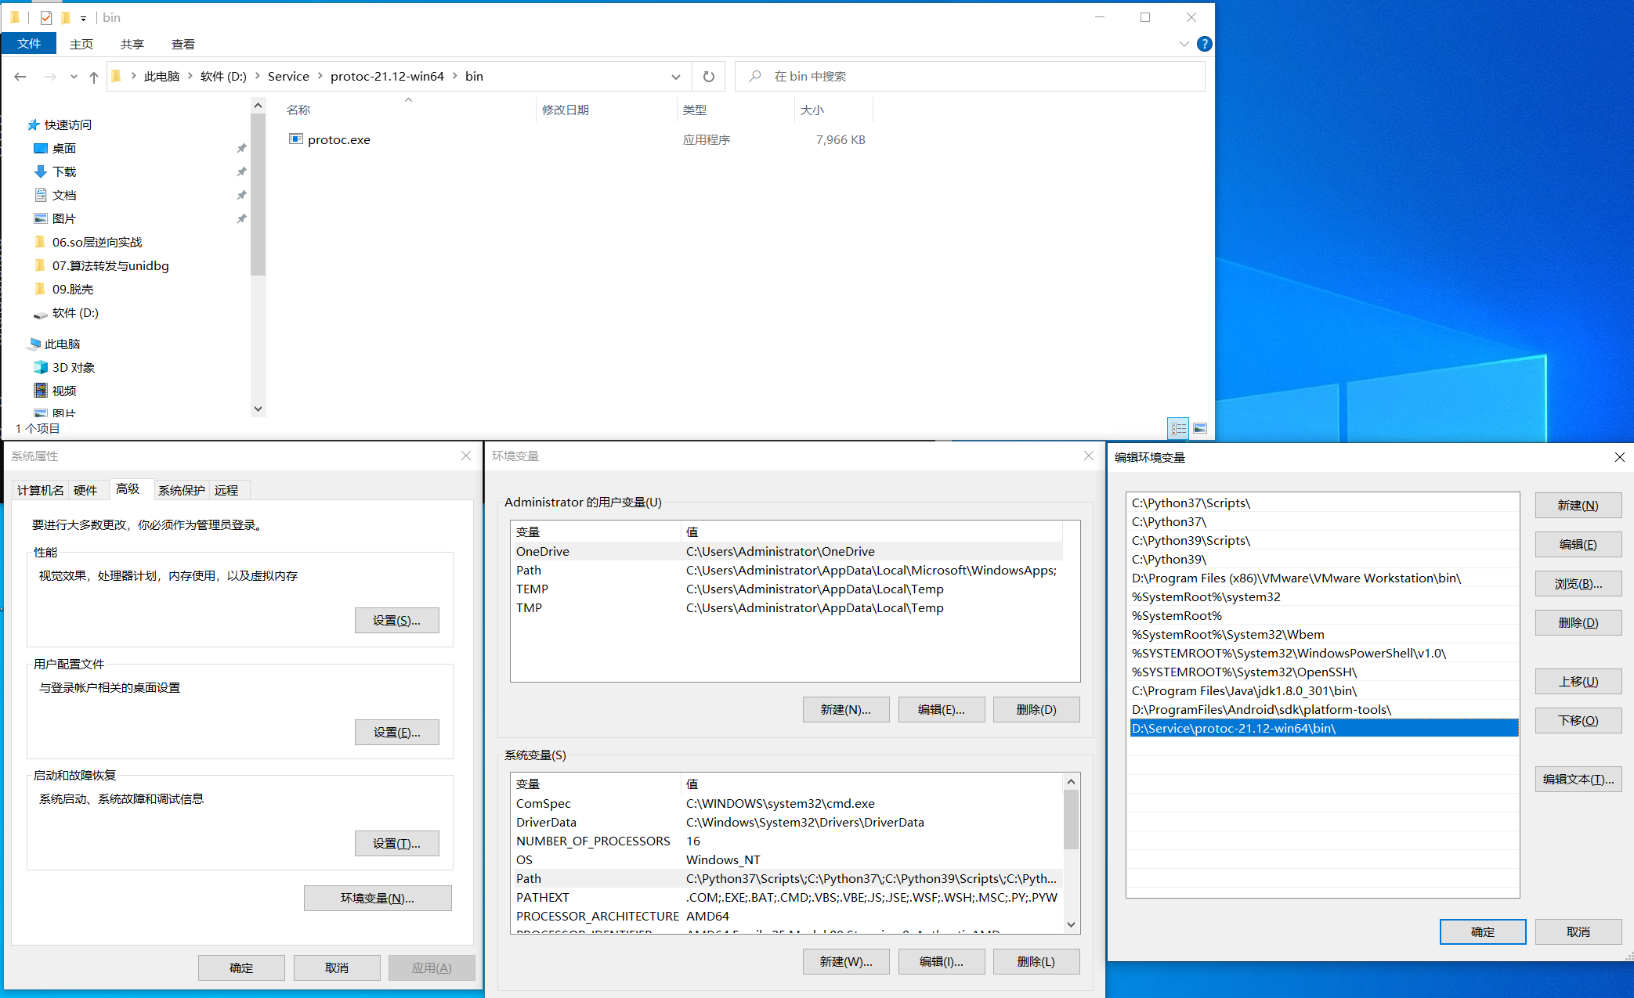Click the refresh icon in address bar

tap(708, 77)
